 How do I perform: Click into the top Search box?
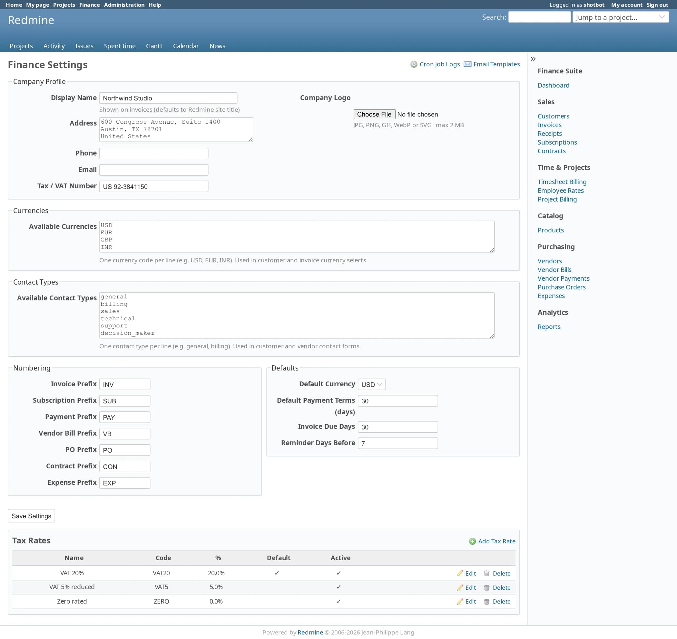(539, 17)
